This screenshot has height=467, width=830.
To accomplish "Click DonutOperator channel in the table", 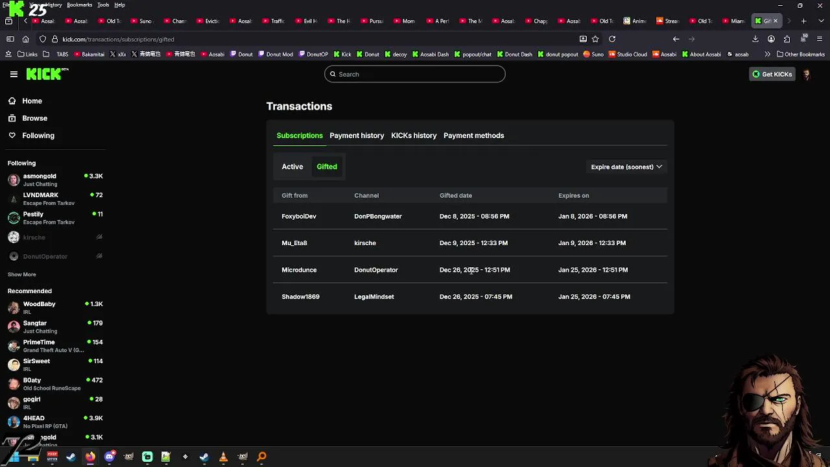I will [x=376, y=270].
